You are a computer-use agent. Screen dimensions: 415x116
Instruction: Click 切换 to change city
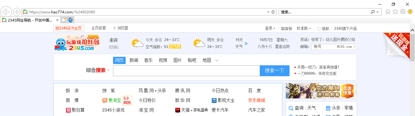point(114,47)
